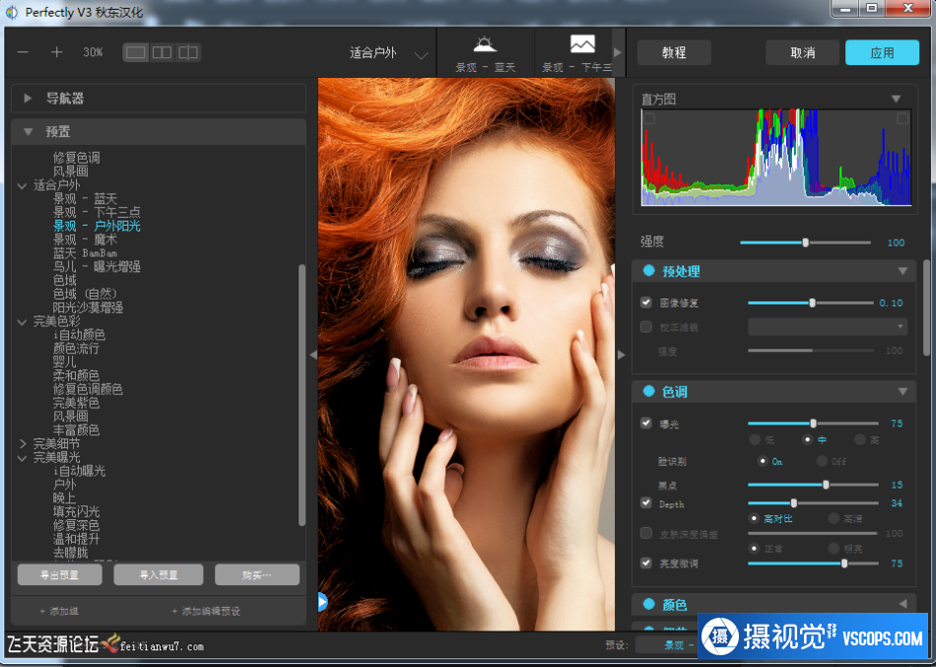This screenshot has width=936, height=667.
Task: Click the 图像修复 slider handle
Action: (813, 302)
